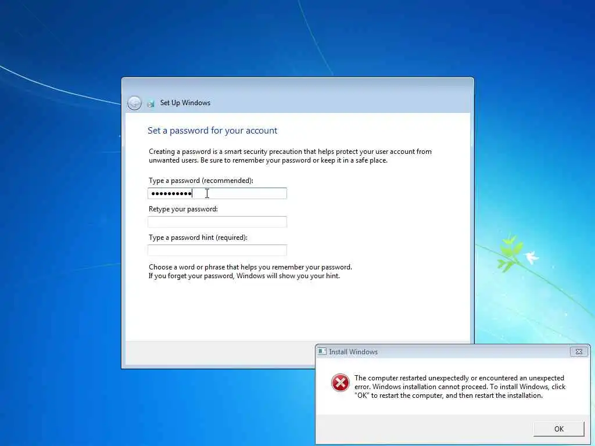Close the Install Windows error dialog
The width and height of the screenshot is (595, 446).
tap(579, 351)
